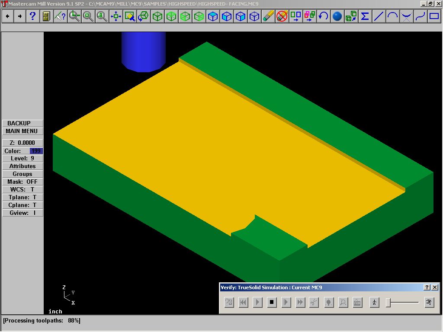Select the Zoom window magnifier tool
443x332 pixels.
(74, 16)
